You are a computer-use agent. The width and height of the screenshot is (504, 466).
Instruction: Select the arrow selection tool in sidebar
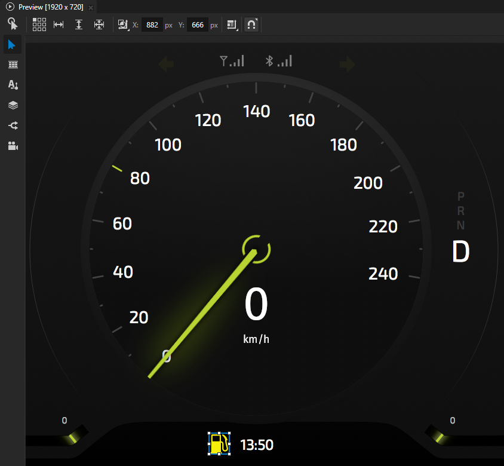click(x=13, y=44)
